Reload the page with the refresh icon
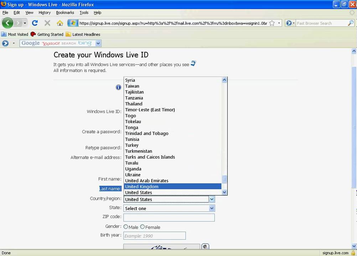 35,23
